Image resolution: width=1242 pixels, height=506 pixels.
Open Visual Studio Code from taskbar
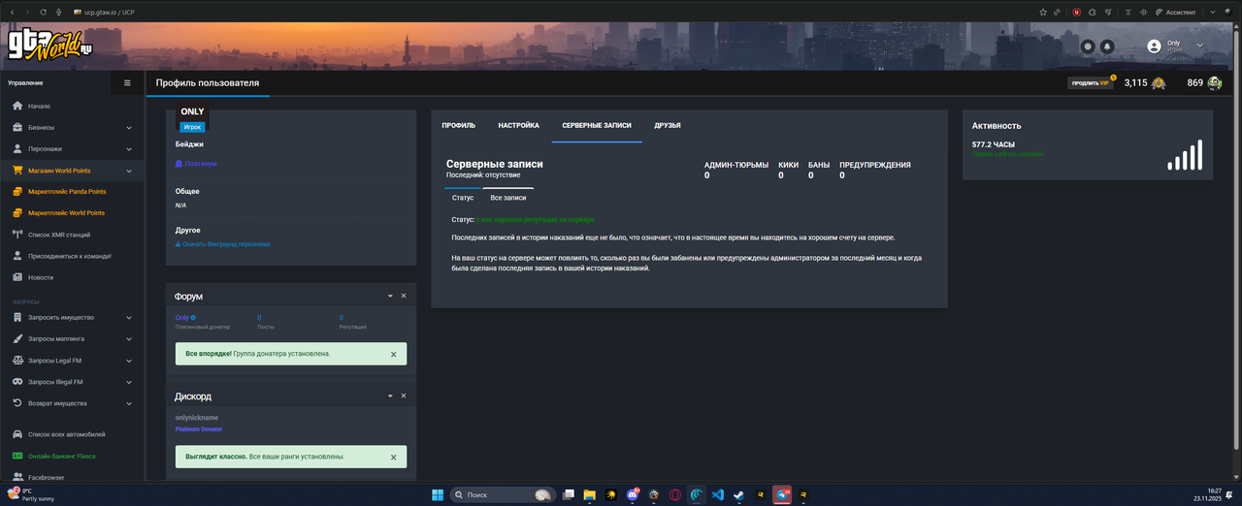[x=718, y=494]
